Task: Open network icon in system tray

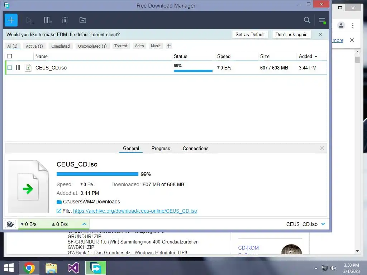Action: (325, 268)
